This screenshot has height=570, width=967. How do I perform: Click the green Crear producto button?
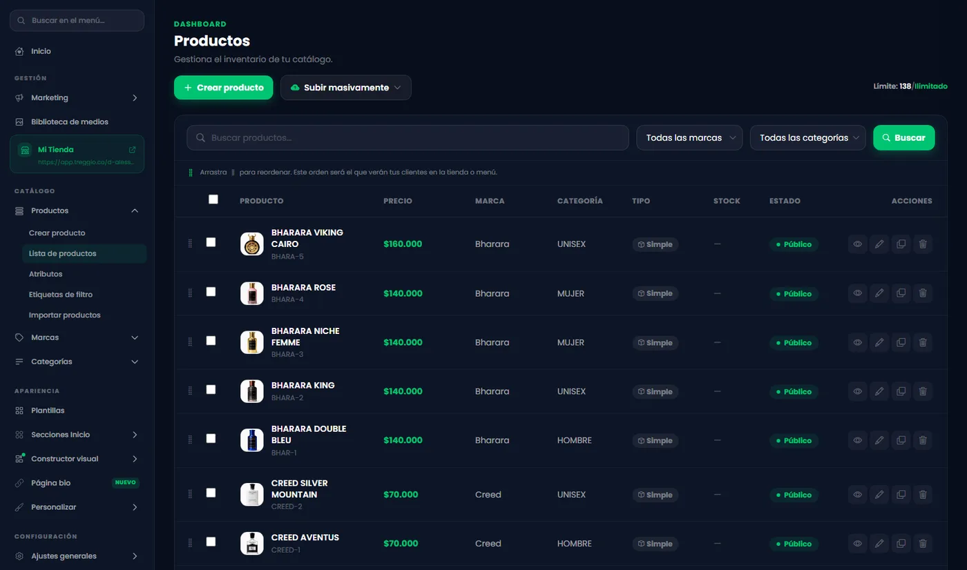224,88
